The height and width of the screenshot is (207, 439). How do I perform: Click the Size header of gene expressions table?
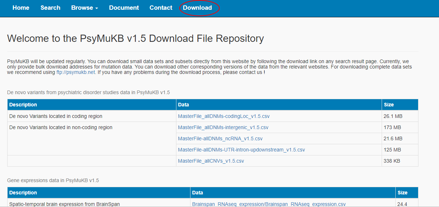tap(403, 193)
